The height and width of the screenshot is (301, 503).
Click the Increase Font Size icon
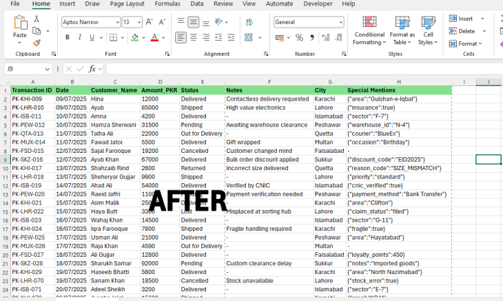150,22
